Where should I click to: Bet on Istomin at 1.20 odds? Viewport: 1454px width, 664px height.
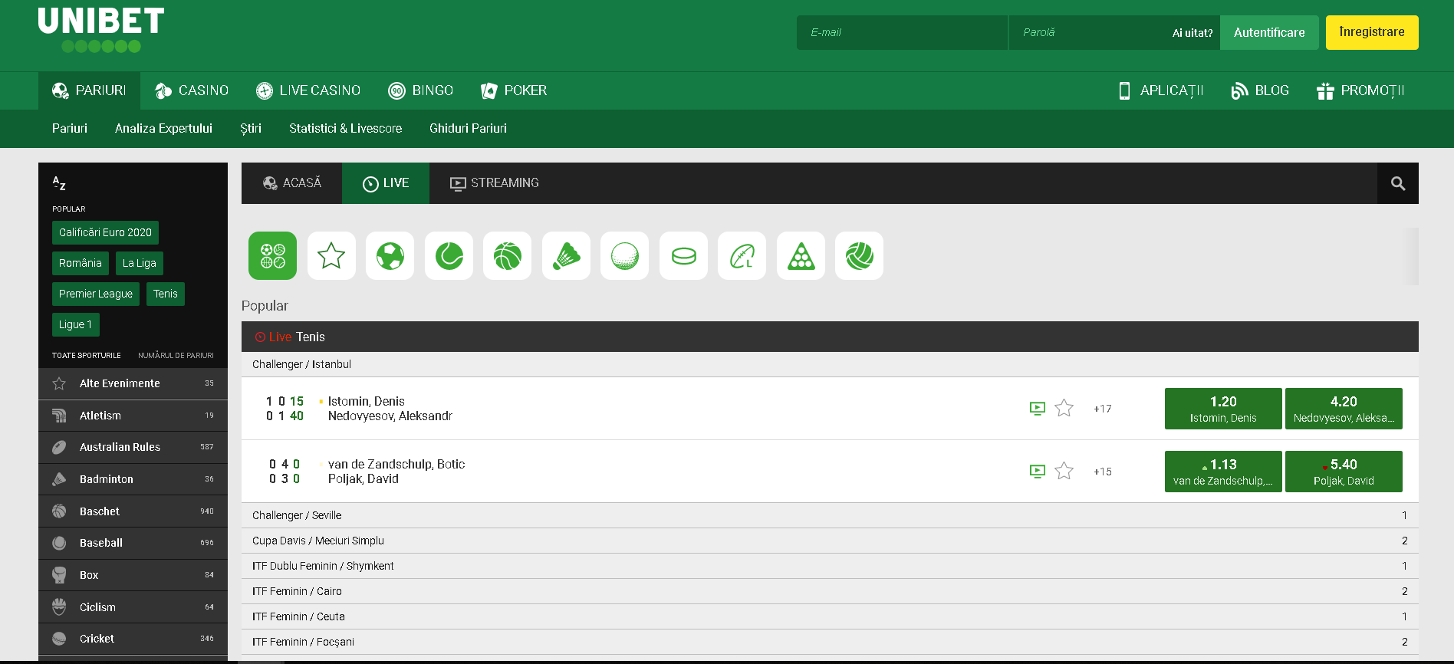tap(1223, 409)
